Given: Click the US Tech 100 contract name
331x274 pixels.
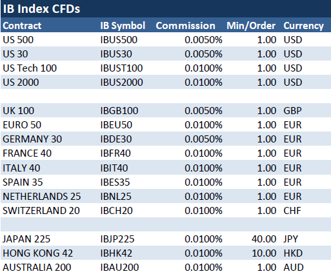Looking at the screenshot, I should pos(30,68).
